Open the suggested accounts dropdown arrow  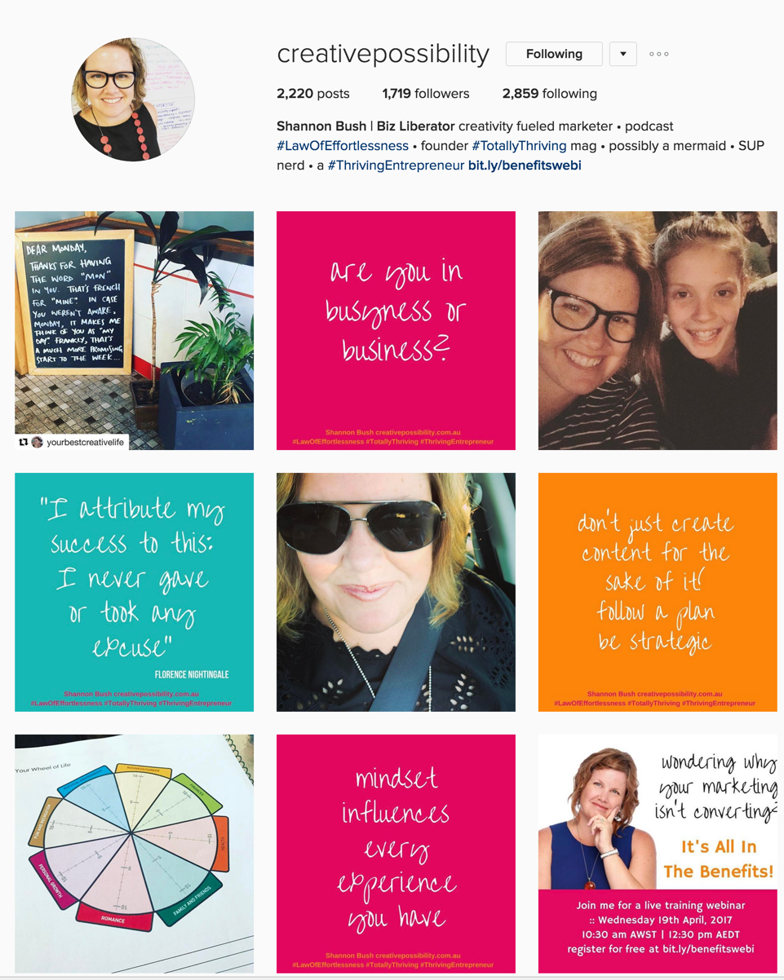pyautogui.click(x=623, y=54)
